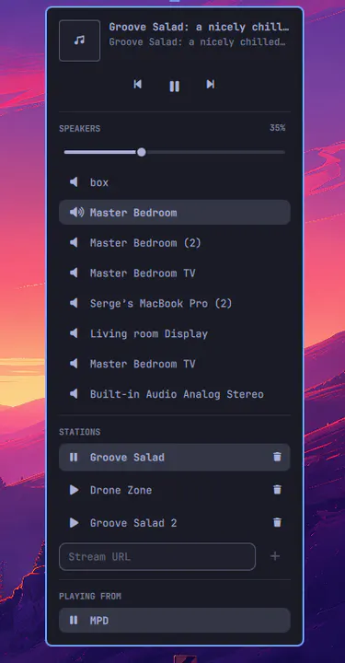Delete the Groove Salad station

tap(277, 457)
